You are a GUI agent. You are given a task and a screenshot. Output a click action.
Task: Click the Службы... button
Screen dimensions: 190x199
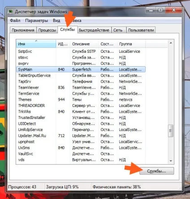point(156,171)
